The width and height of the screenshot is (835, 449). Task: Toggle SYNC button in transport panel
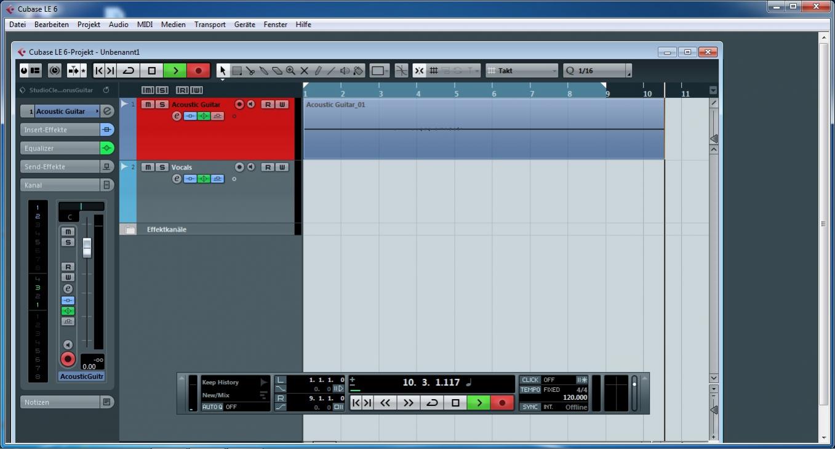530,407
